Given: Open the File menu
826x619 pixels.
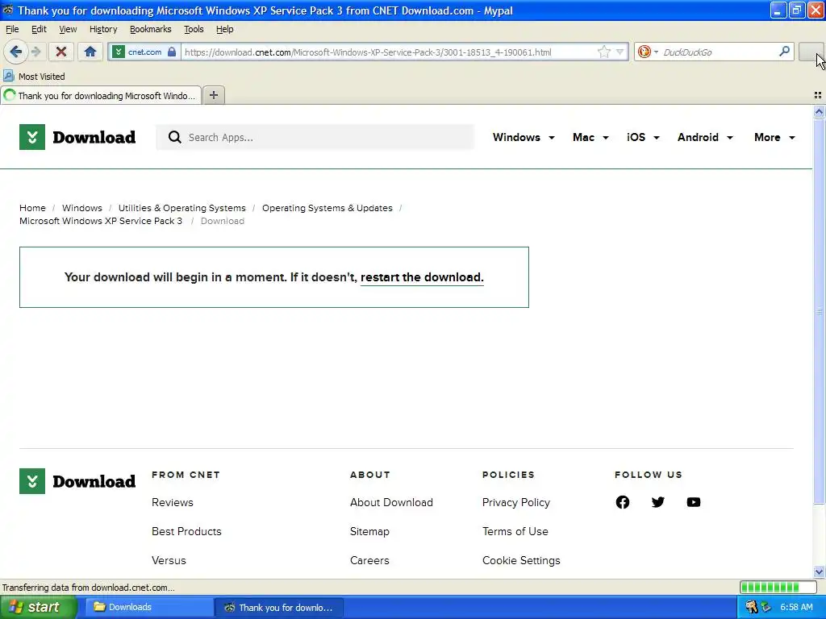Looking at the screenshot, I should (x=12, y=29).
